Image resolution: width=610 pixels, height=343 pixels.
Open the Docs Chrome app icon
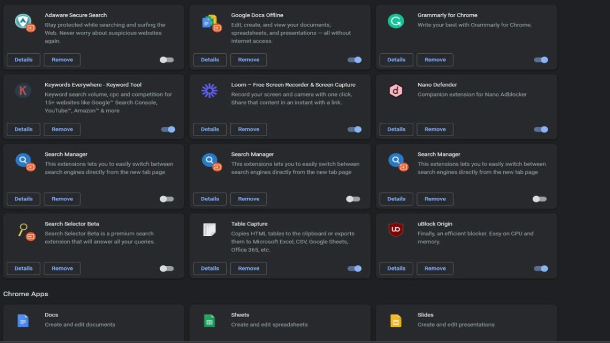(x=23, y=321)
